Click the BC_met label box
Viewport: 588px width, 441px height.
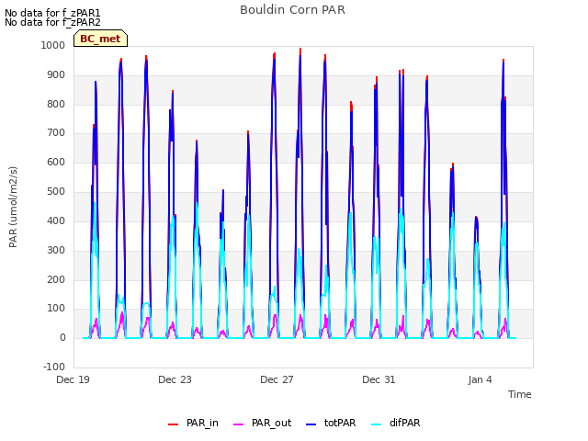click(100, 39)
